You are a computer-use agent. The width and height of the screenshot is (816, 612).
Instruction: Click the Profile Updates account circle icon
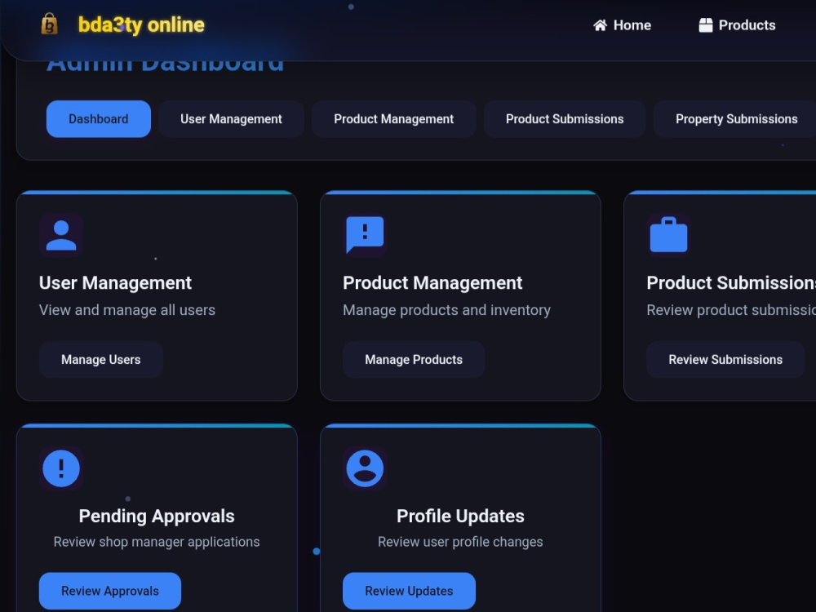[365, 468]
